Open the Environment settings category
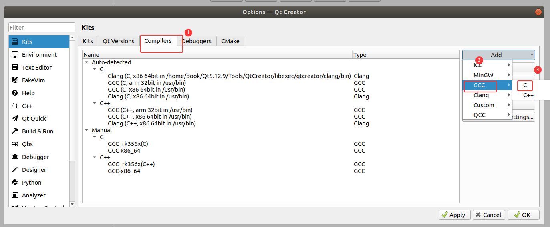Image resolution: width=550 pixels, height=227 pixels. 39,54
